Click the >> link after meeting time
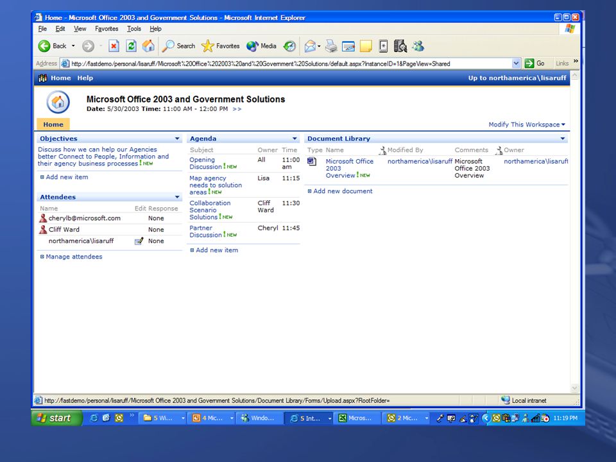 (237, 109)
